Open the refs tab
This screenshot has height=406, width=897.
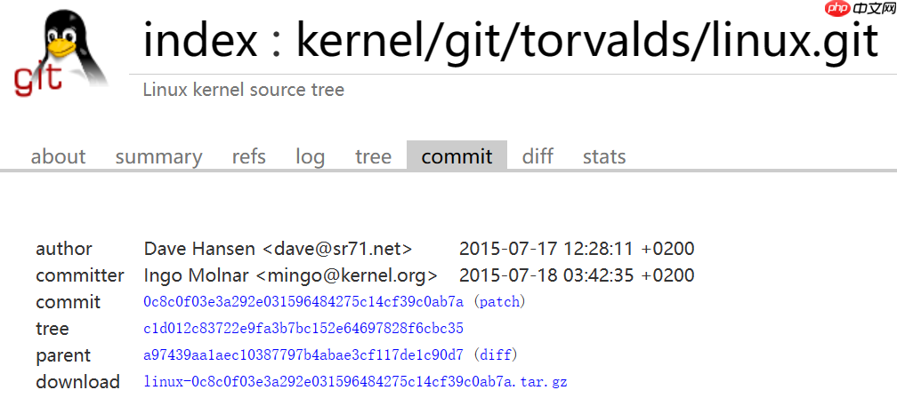pyautogui.click(x=248, y=156)
